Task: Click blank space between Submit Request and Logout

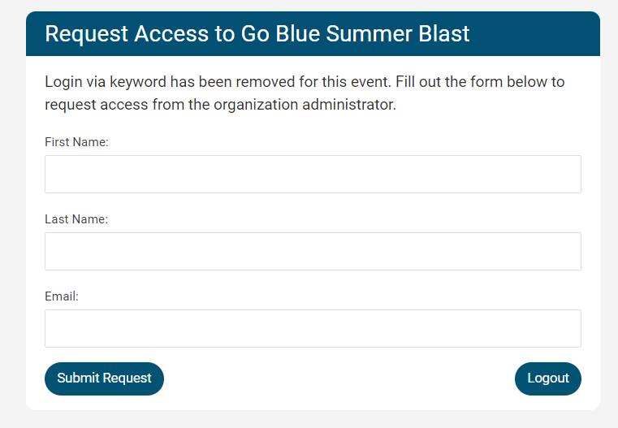Action: pos(339,378)
